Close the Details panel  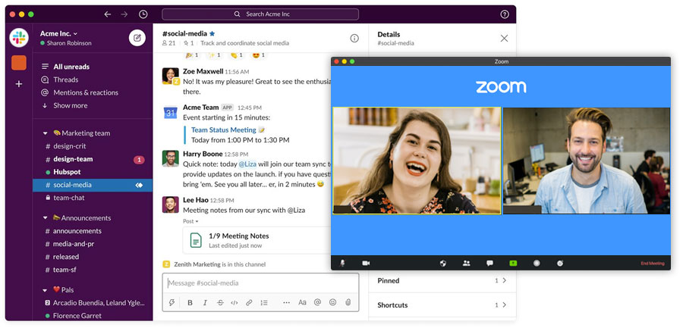point(504,39)
